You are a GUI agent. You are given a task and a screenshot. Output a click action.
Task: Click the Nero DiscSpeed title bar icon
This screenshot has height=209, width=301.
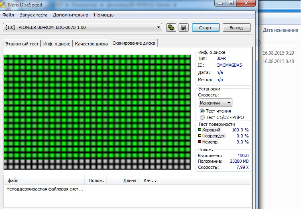click(3, 4)
